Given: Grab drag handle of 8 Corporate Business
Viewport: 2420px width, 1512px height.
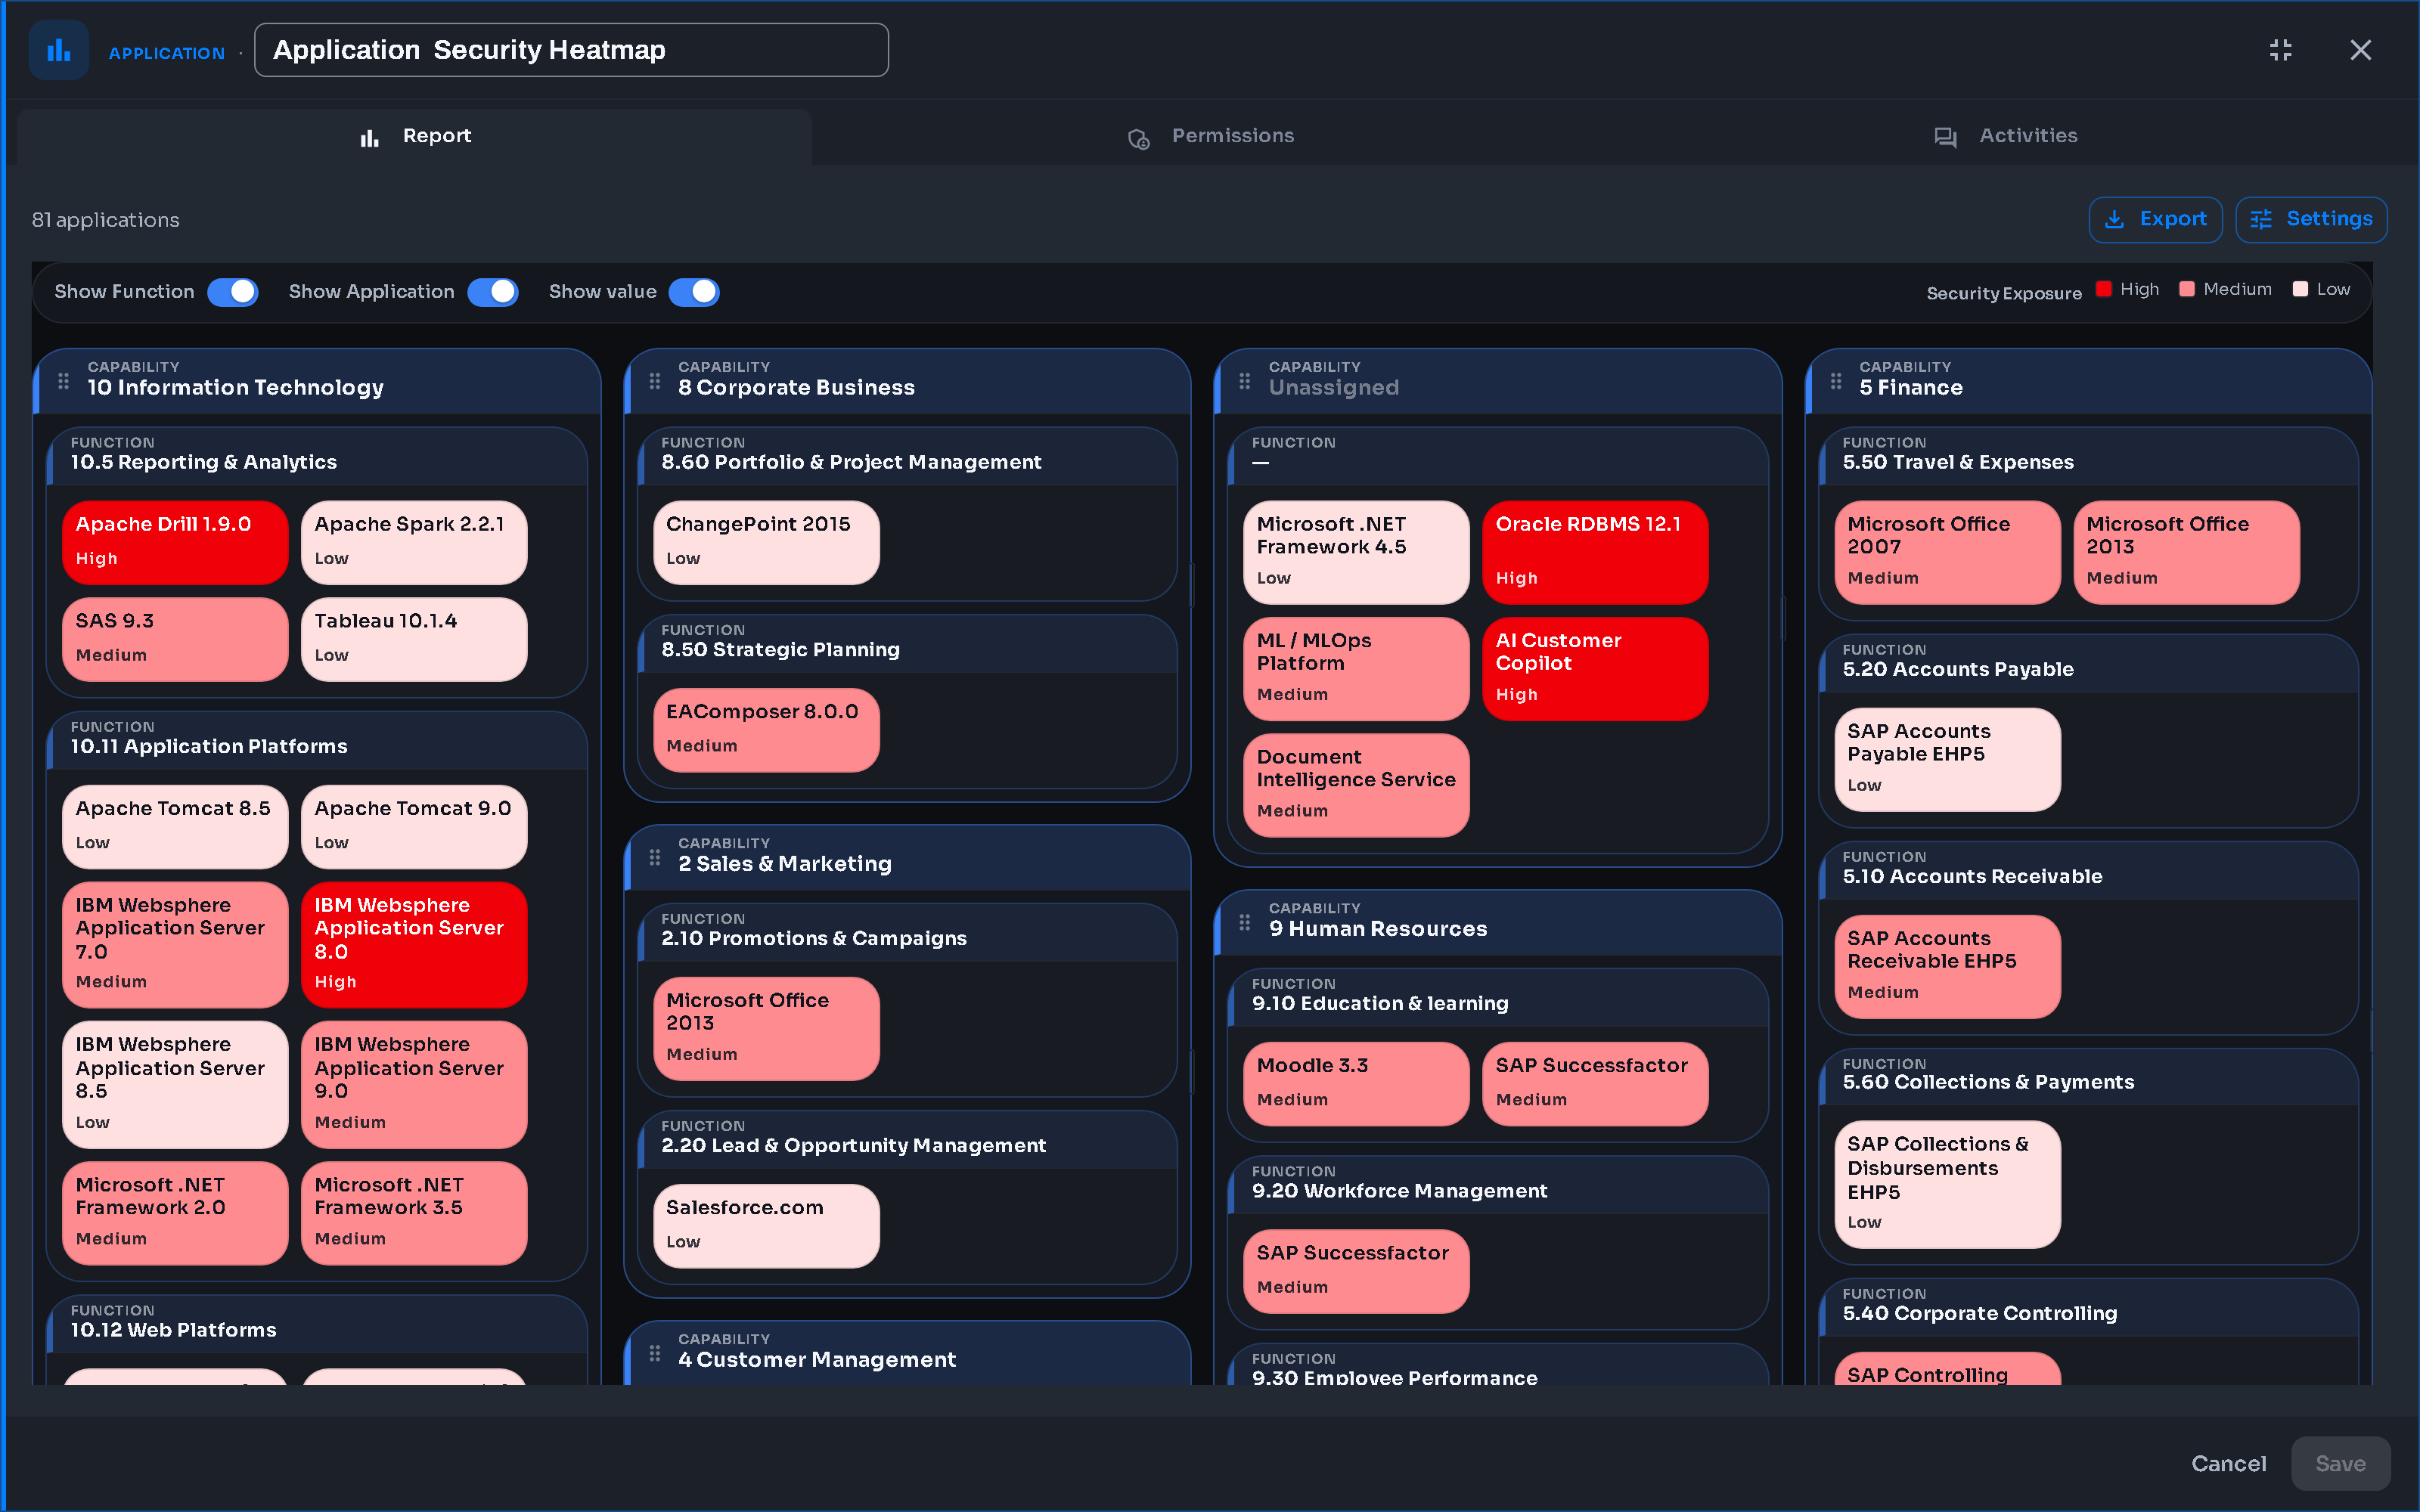Looking at the screenshot, I should 654,381.
